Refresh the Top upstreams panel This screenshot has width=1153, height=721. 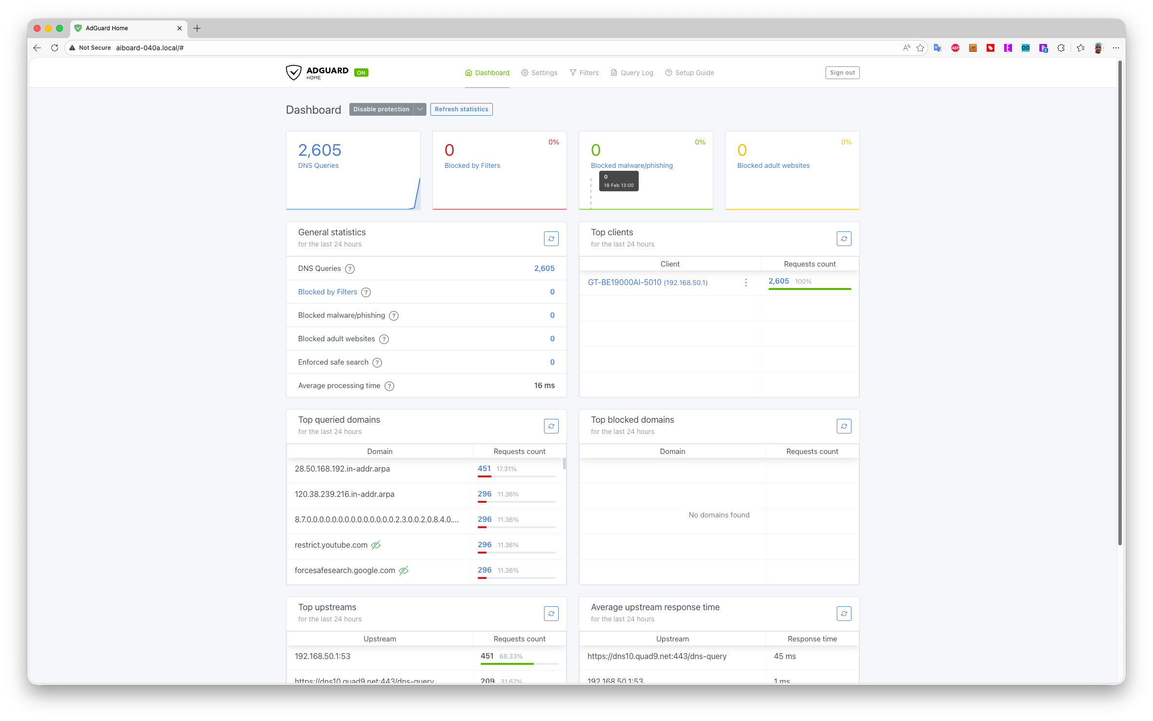pos(551,614)
